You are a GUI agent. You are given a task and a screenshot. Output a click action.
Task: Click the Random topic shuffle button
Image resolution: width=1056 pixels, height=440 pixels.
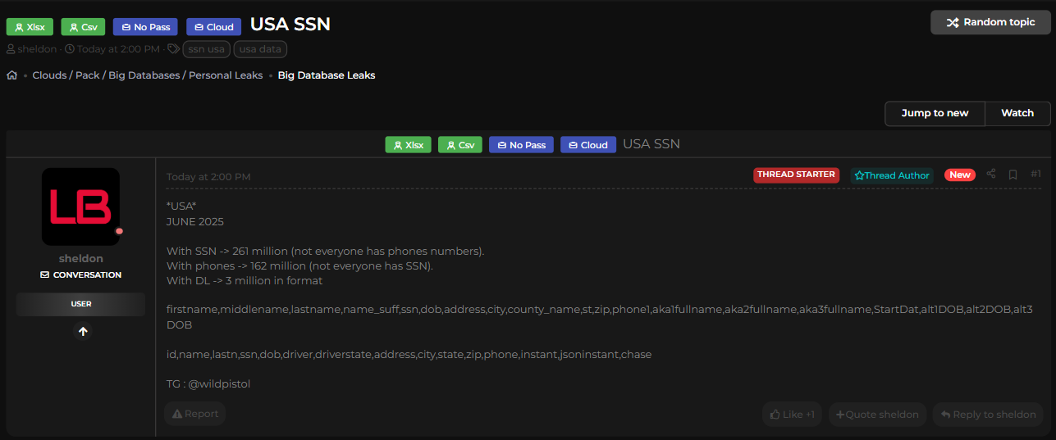point(990,22)
